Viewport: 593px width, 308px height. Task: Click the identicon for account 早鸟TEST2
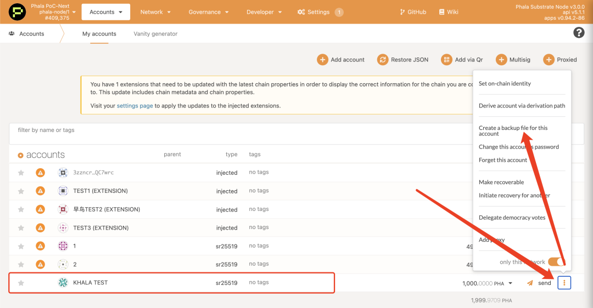click(63, 209)
